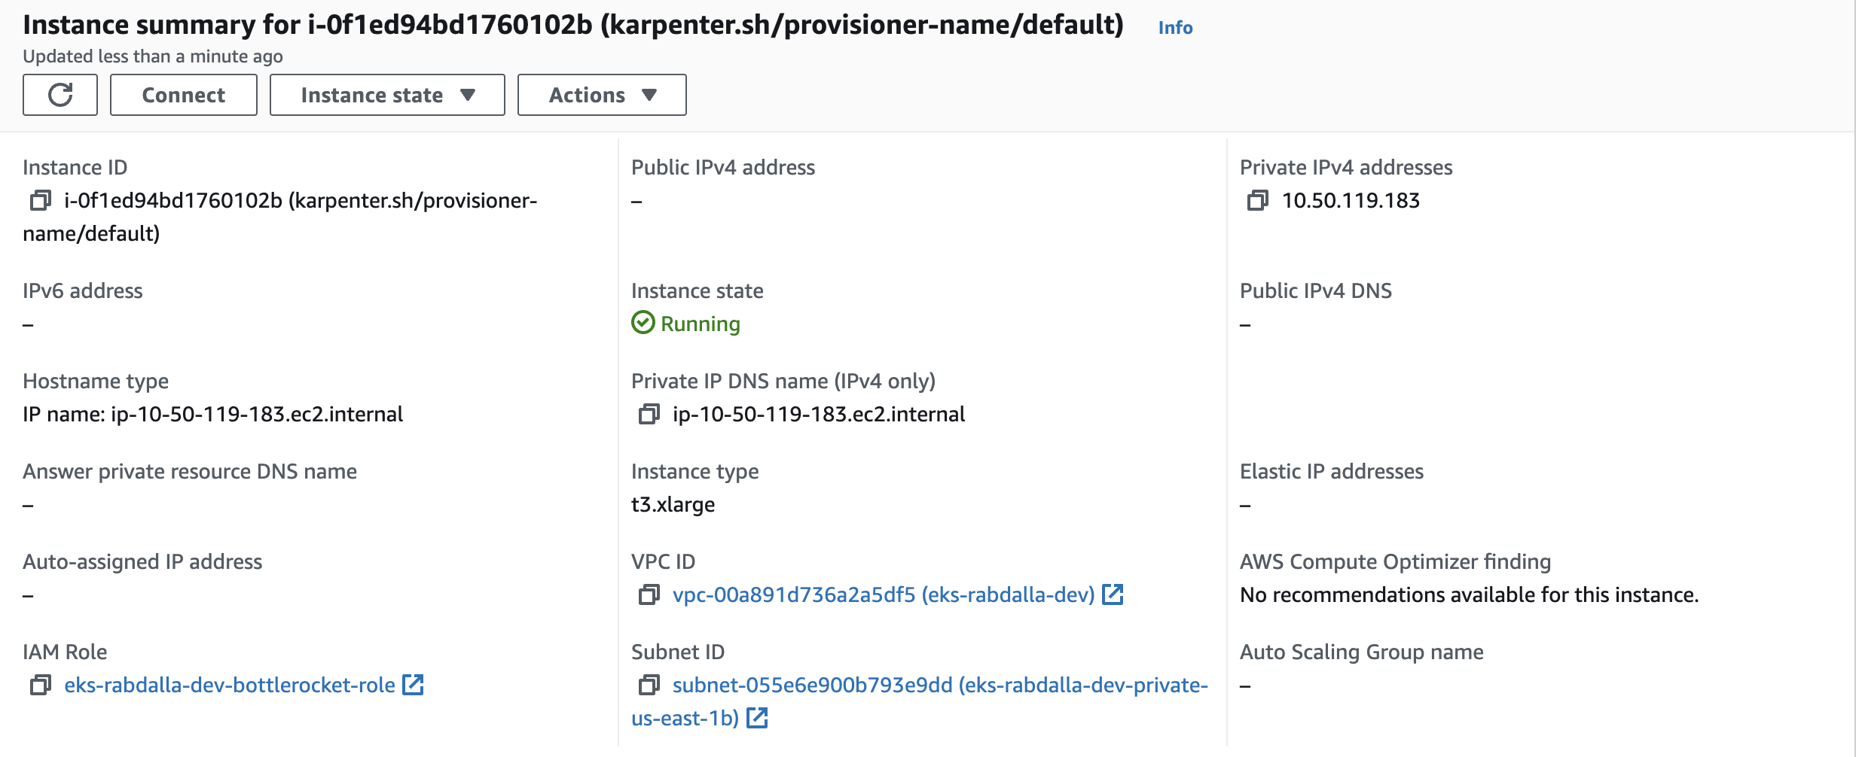1856x757 pixels.
Task: Copy the private IPv4 address 10.50.119.183
Action: coord(1259,201)
